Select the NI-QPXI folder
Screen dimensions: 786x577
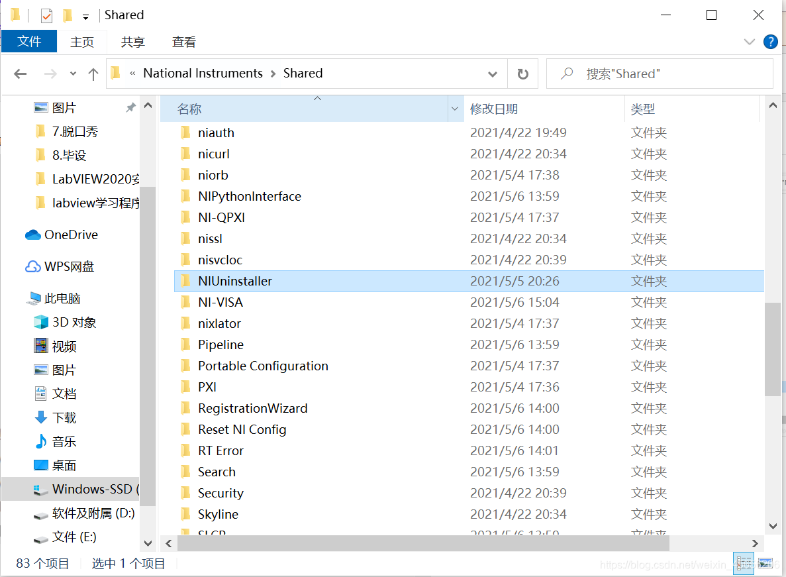(x=469, y=217)
